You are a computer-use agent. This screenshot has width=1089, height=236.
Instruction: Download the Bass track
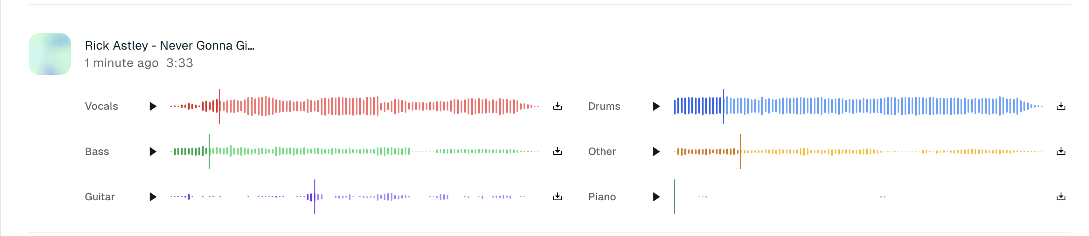(x=558, y=152)
